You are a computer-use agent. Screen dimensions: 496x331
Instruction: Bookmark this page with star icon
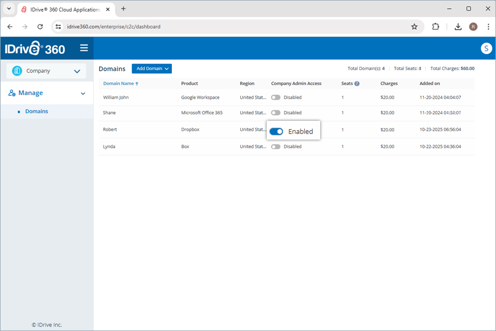pyautogui.click(x=414, y=26)
